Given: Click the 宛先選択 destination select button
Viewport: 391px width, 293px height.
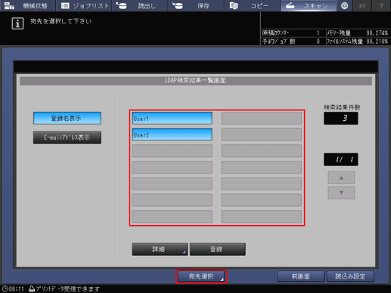Looking at the screenshot, I should 201,276.
